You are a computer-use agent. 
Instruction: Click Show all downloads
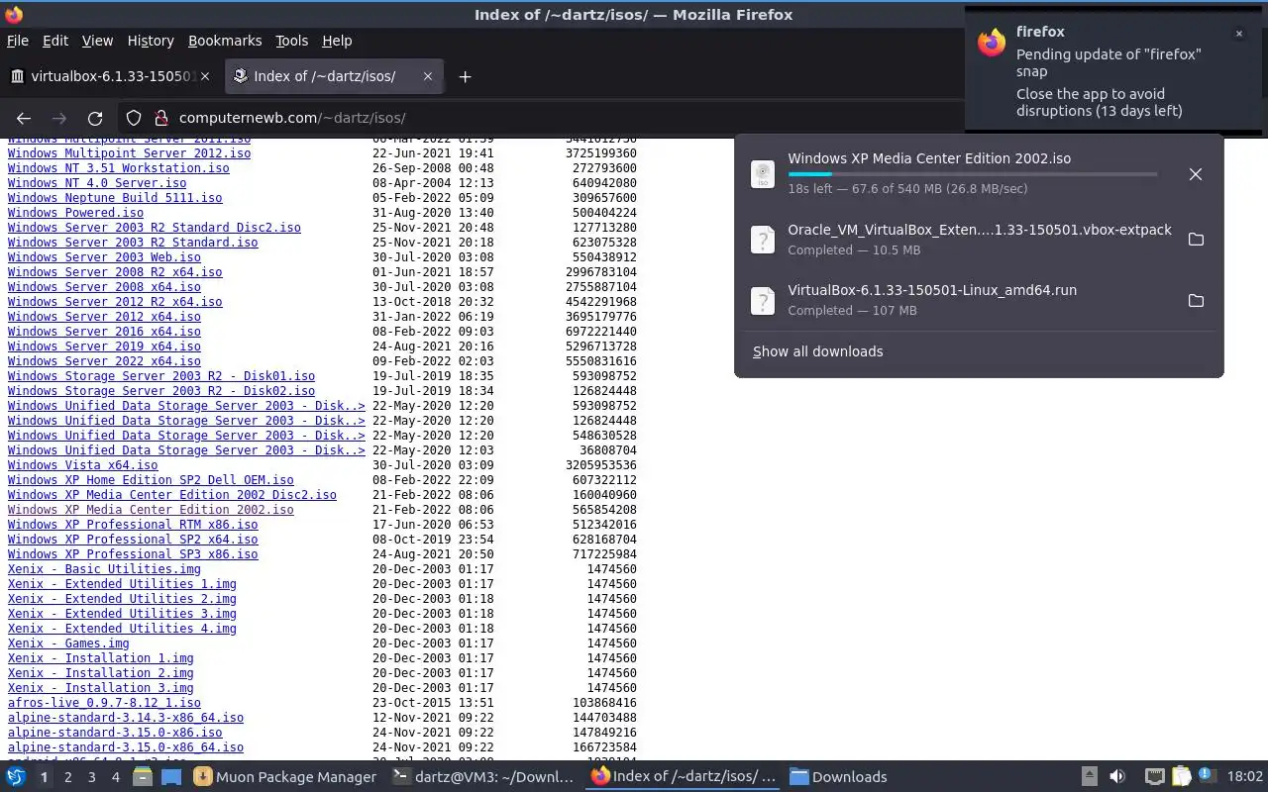click(817, 351)
